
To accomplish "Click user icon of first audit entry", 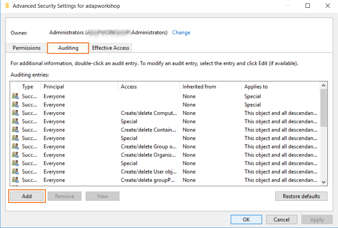I will [15, 96].
